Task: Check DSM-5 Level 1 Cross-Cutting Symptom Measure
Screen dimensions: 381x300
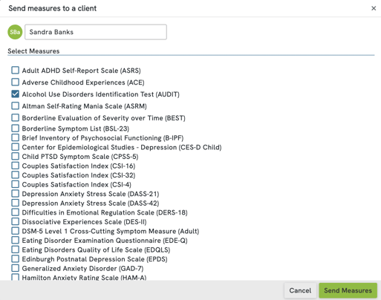Action: pos(15,231)
